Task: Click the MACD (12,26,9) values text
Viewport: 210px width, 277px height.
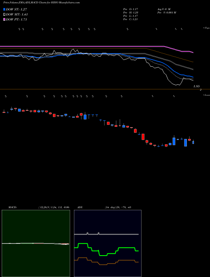Action: [54, 207]
